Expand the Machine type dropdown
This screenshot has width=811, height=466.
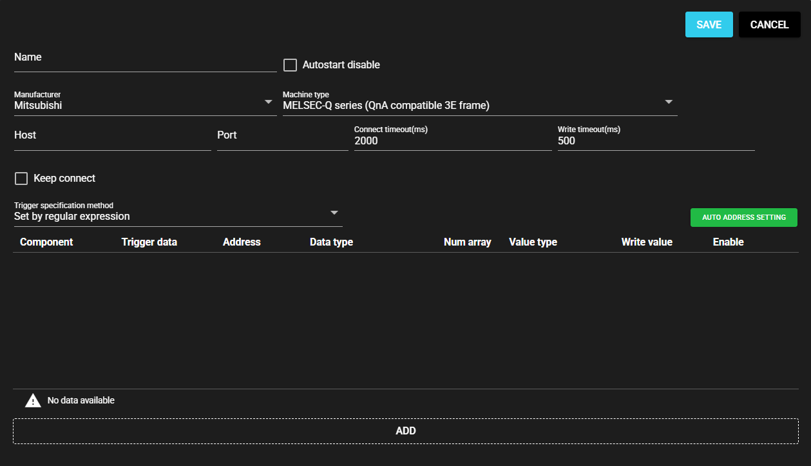(x=479, y=105)
